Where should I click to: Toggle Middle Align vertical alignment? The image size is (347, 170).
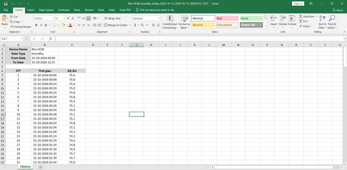pos(84,18)
